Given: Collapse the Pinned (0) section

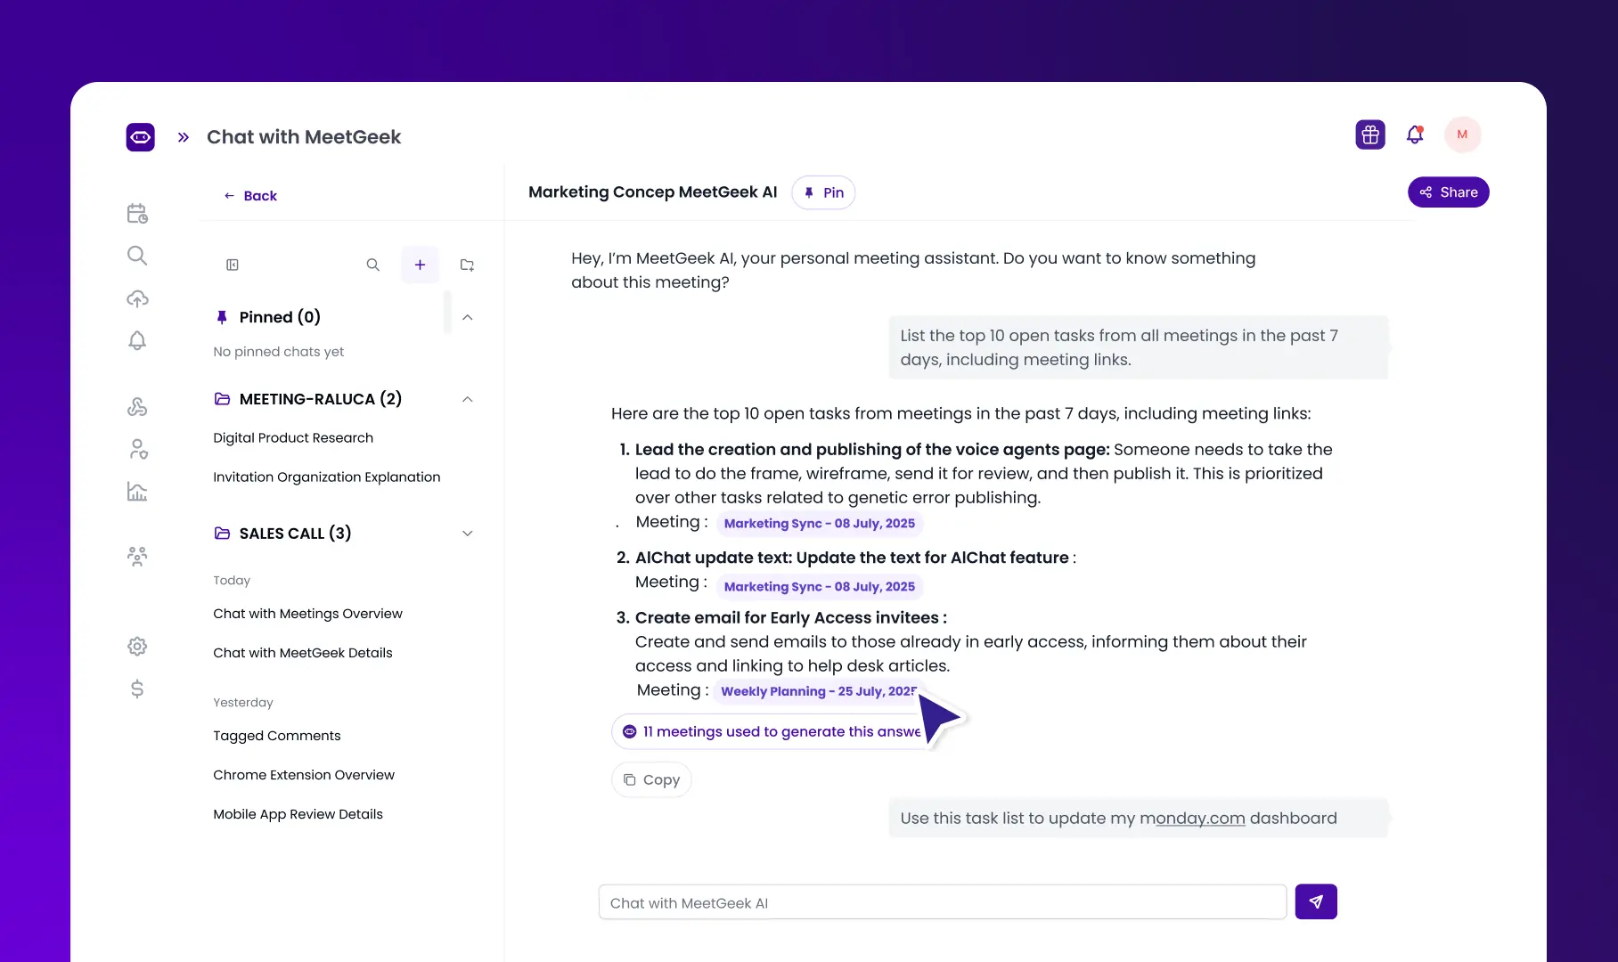Looking at the screenshot, I should [x=467, y=317].
